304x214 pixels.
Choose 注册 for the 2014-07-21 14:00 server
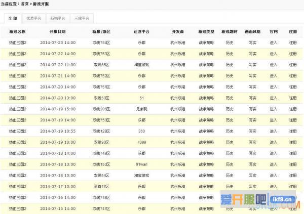click(293, 76)
